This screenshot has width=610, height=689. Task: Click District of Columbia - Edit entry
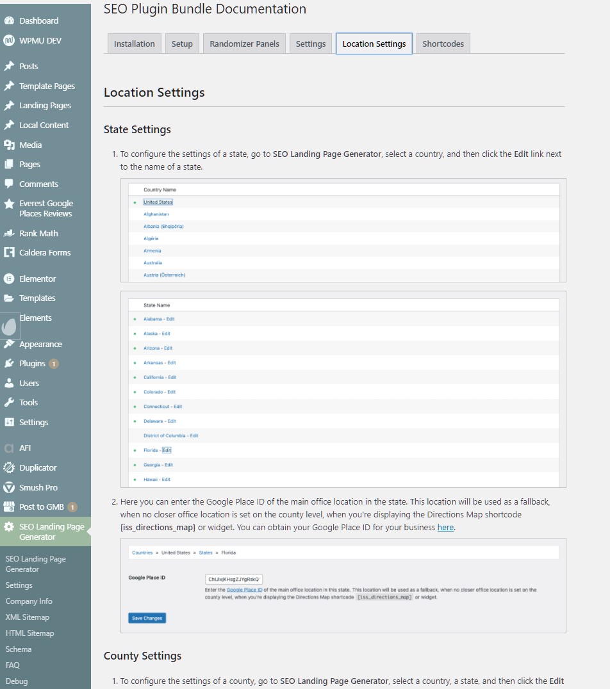pyautogui.click(x=171, y=436)
